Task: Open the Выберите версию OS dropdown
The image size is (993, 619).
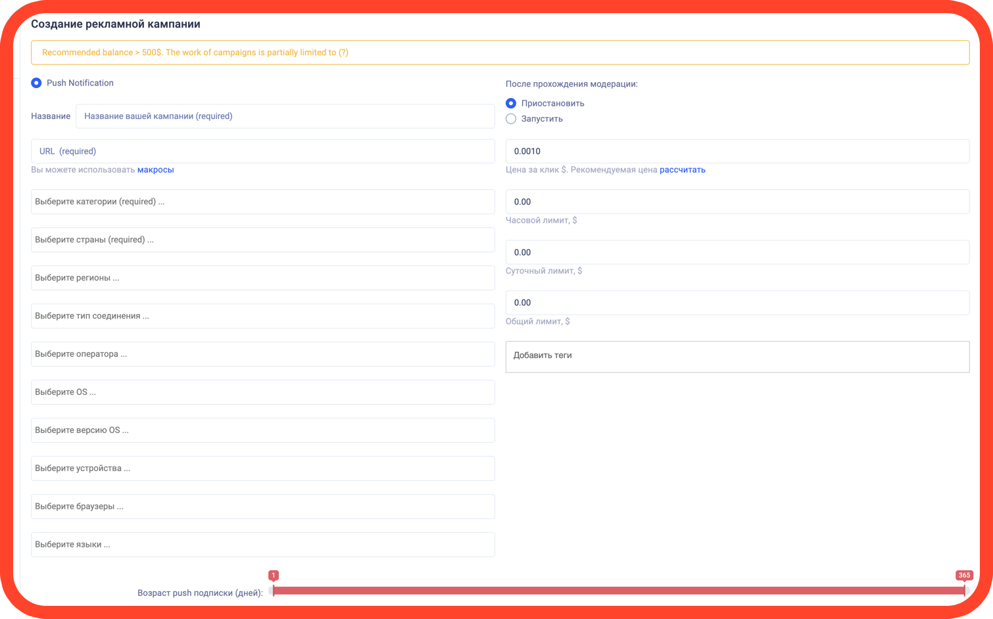Action: click(x=263, y=430)
